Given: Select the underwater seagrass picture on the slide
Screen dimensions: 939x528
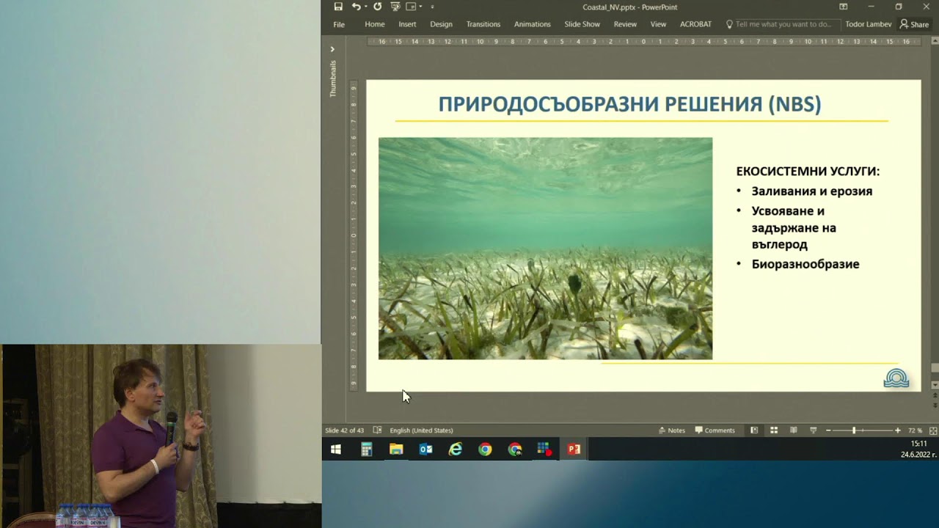Looking at the screenshot, I should pos(545,249).
